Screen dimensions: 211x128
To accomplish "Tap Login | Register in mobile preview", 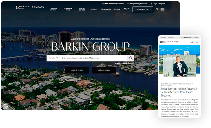I will (x=166, y=38).
